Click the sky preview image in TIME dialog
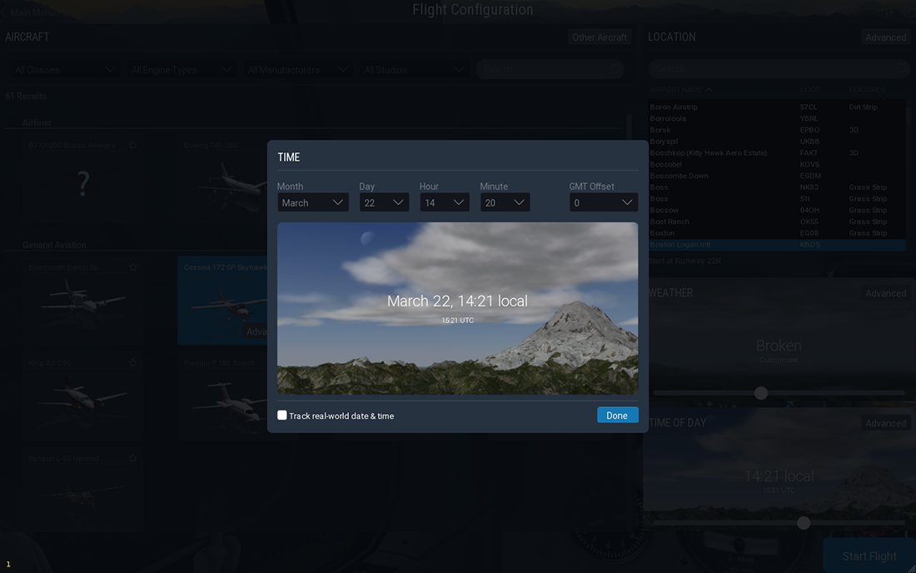Screen dimensions: 916x573 click(x=457, y=308)
